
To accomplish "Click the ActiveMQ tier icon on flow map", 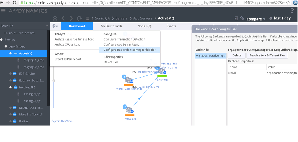I will pyautogui.click(x=162, y=72).
